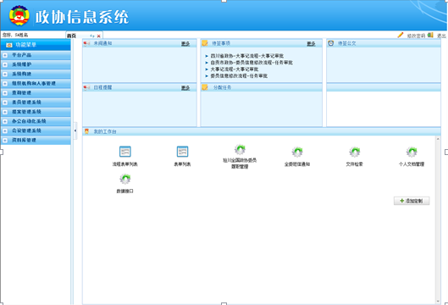This screenshot has width=448, height=305.
Task: Open 更多 link in the 待签事项 panel
Action: click(311, 44)
